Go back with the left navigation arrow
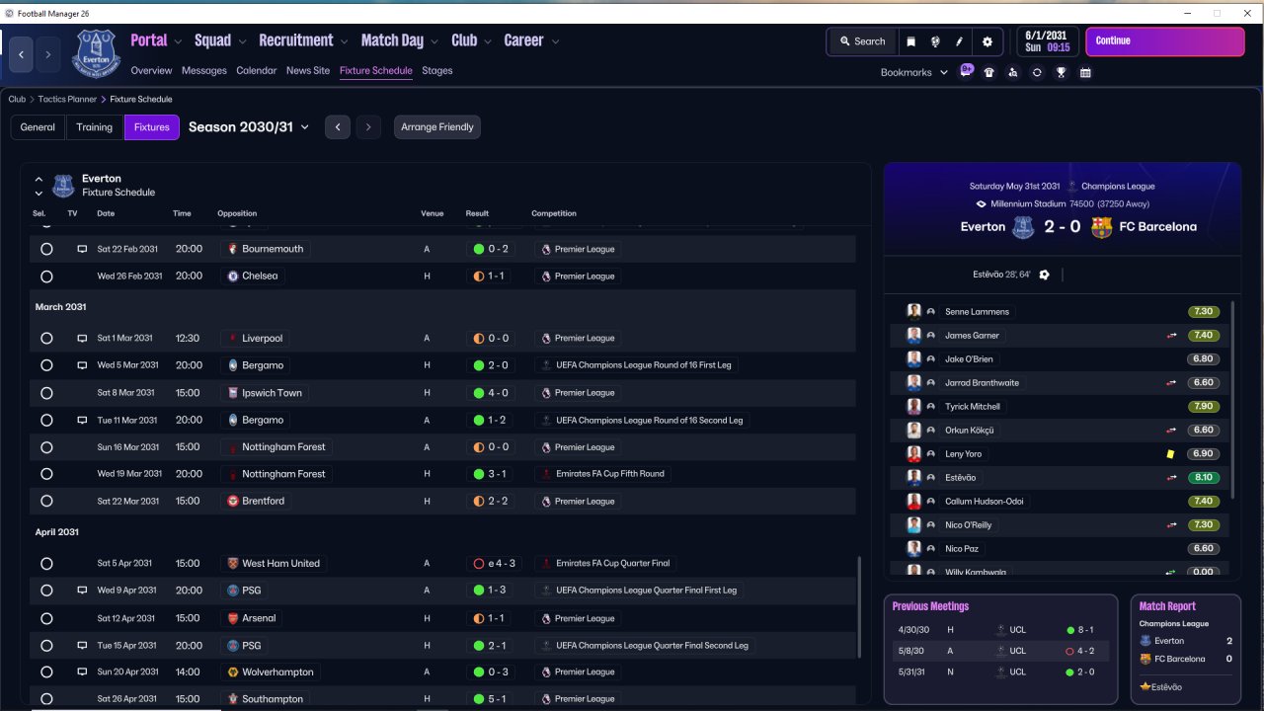1264x711 pixels. point(21,54)
